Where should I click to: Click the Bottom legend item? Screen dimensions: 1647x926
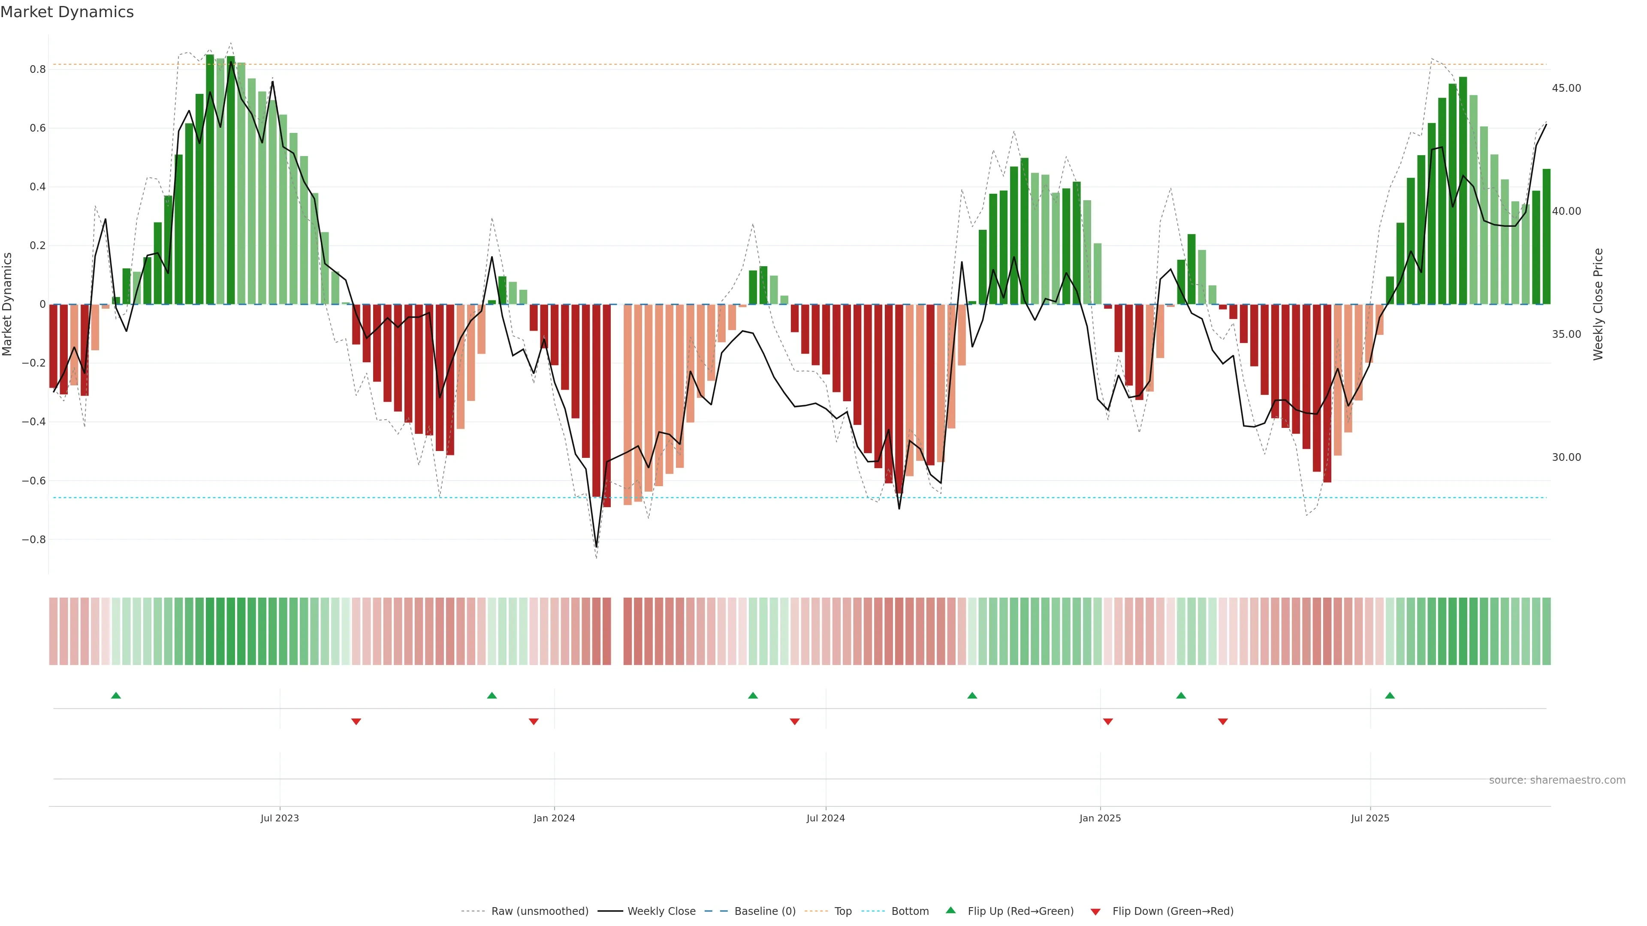[910, 911]
